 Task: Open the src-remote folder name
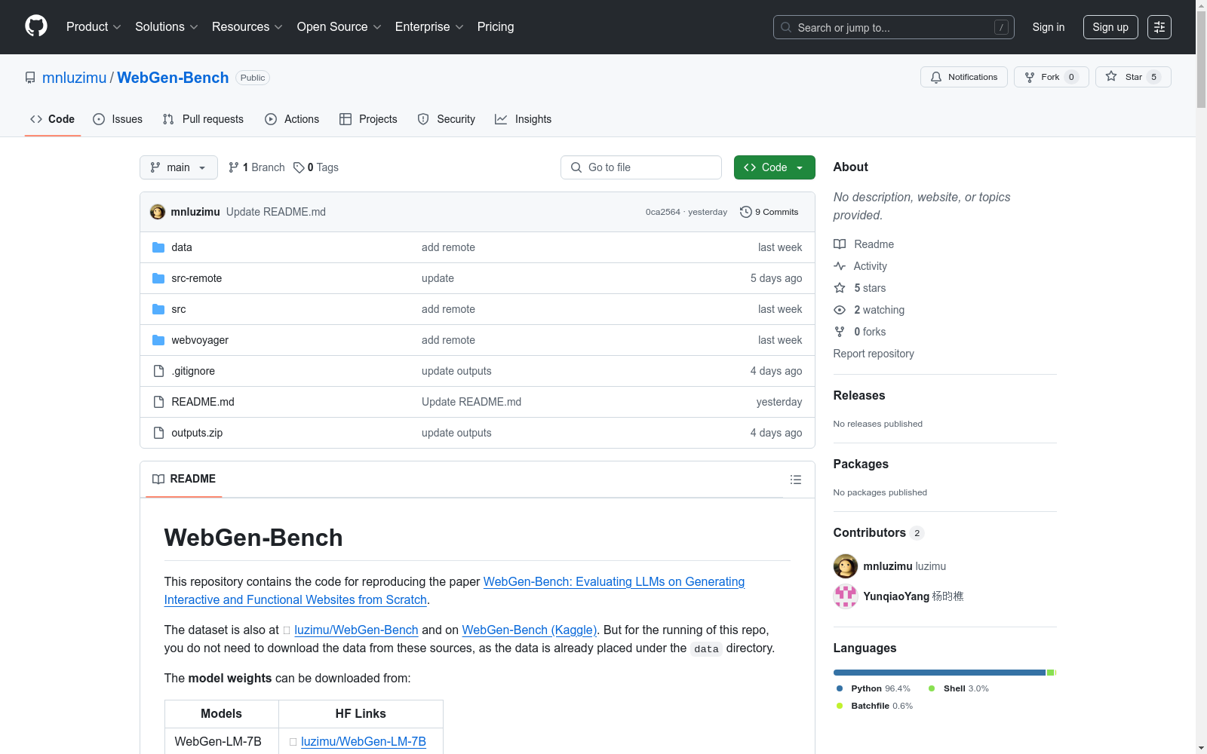point(197,278)
